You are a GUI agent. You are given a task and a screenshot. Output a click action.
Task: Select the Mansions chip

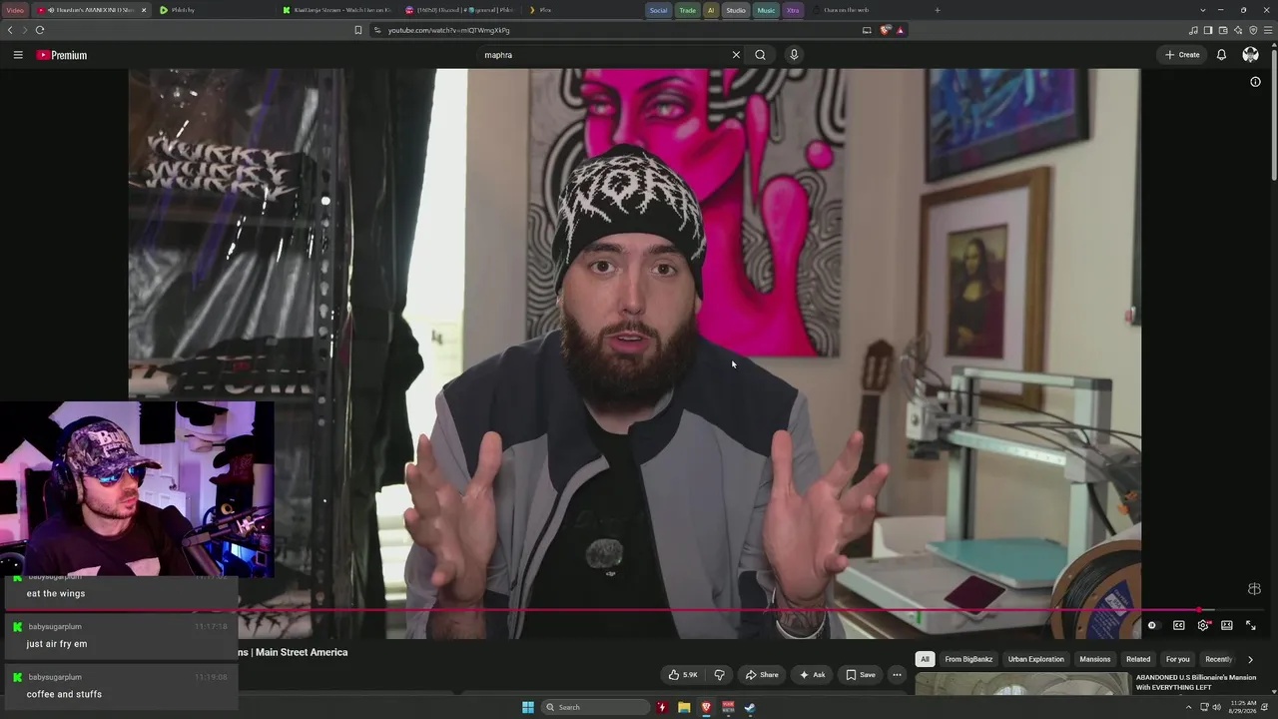coord(1095,659)
